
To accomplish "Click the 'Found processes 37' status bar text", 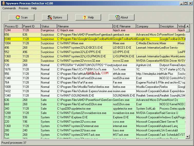I will coord(14,143).
